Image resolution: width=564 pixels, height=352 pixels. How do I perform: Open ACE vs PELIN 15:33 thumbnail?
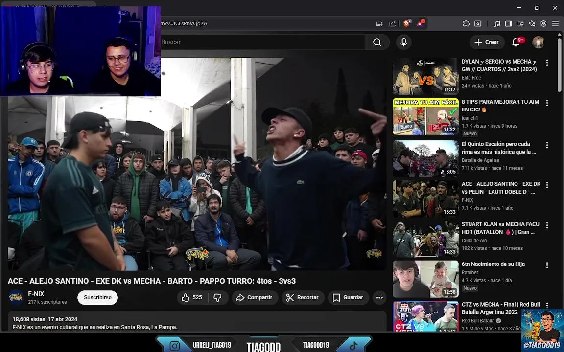[425, 198]
